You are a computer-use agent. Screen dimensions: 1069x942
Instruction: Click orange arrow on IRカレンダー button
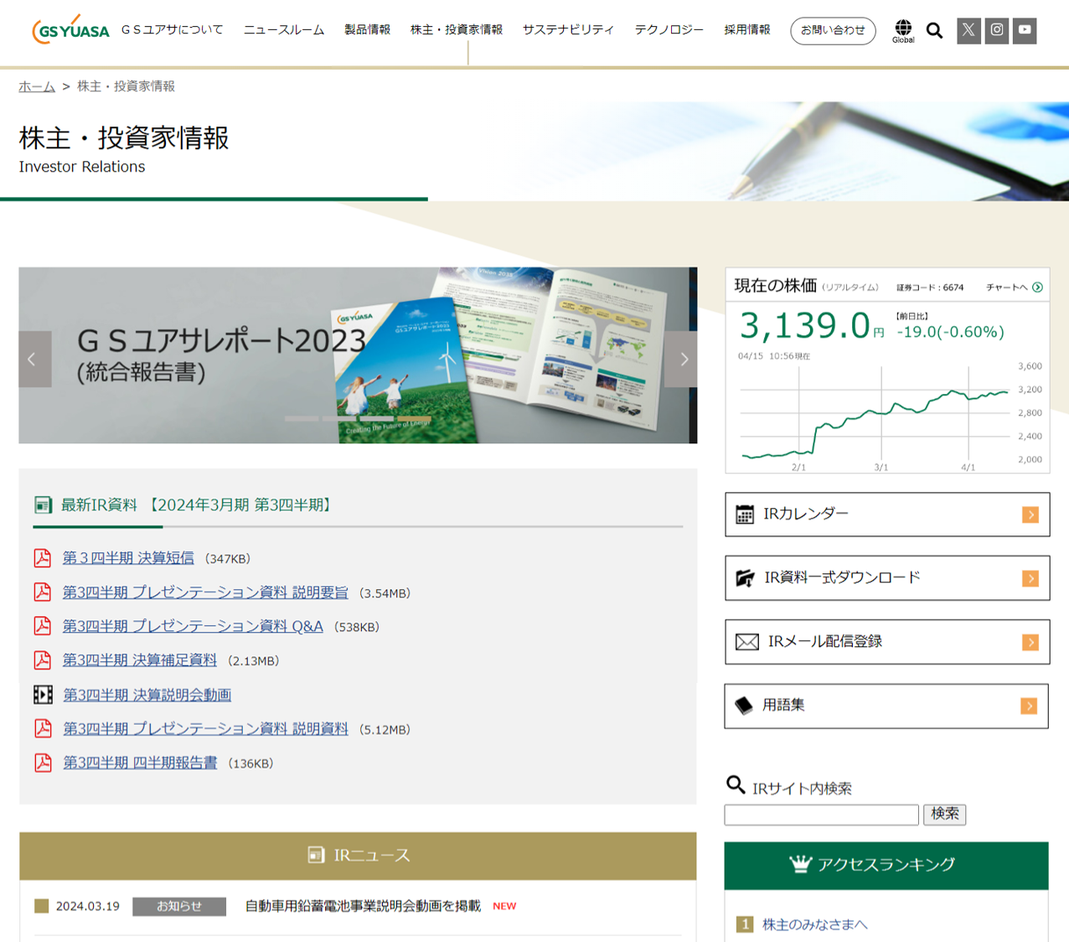pyautogui.click(x=1030, y=515)
